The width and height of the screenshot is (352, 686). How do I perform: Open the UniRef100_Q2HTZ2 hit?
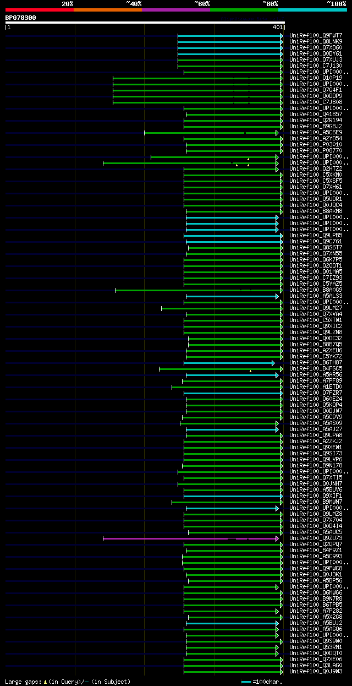[x=316, y=168]
